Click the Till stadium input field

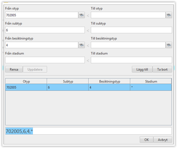point(131,60)
